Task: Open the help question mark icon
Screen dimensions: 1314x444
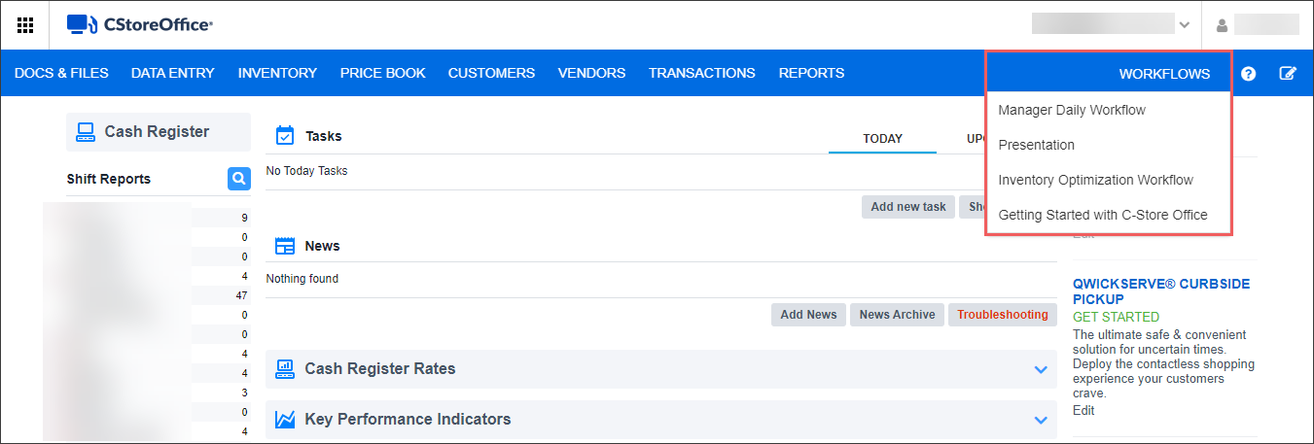Action: click(x=1248, y=74)
